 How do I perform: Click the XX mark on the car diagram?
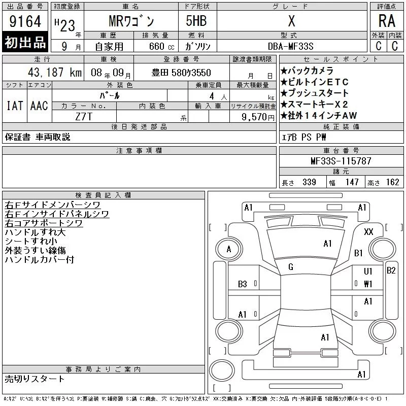tap(369, 231)
